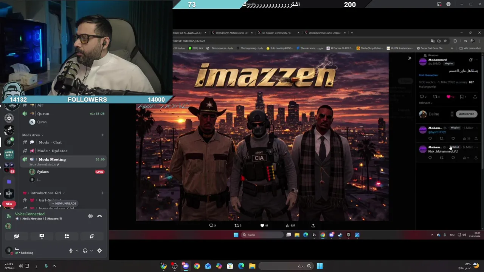
Task: Show more bookmarks chevron
Action: point(451,48)
